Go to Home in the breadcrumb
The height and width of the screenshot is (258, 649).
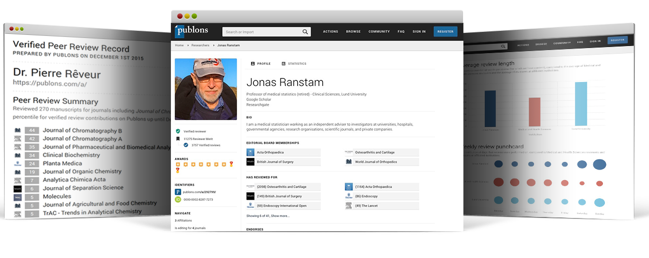tap(179, 46)
